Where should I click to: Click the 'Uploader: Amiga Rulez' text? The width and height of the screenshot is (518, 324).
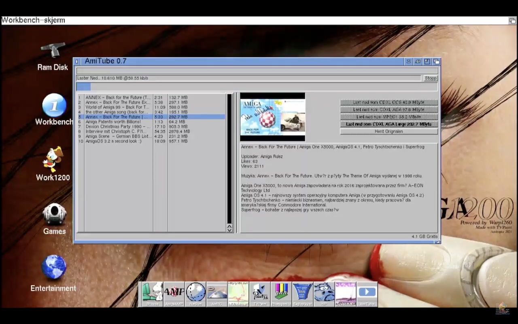point(262,157)
